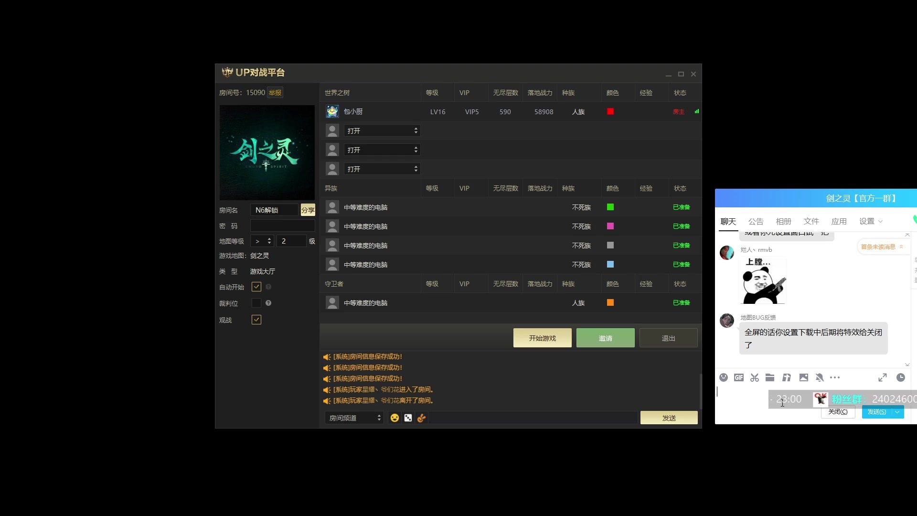Click the muted bell icon in group chat toolbar
The image size is (917, 516).
820,377
